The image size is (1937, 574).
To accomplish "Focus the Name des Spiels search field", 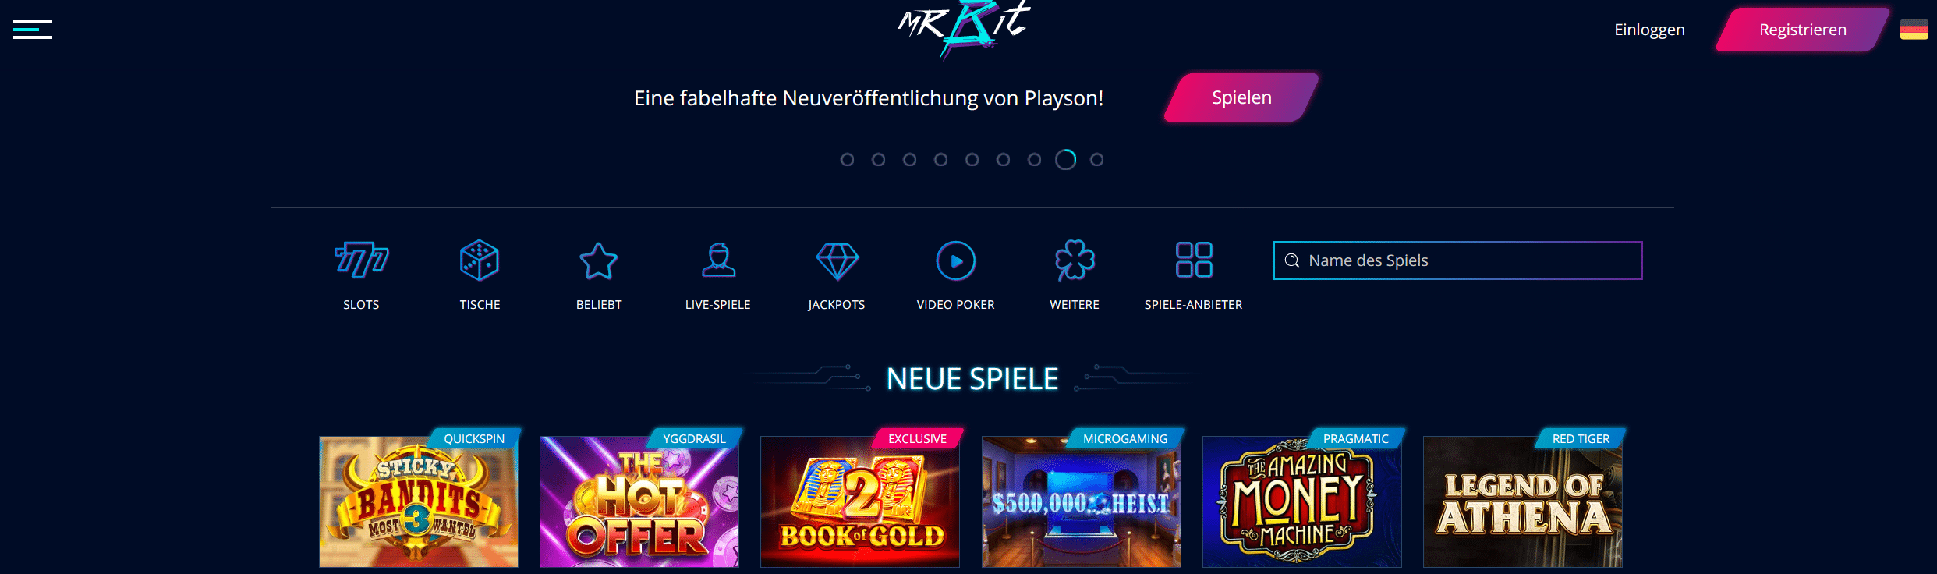I will click(1457, 260).
